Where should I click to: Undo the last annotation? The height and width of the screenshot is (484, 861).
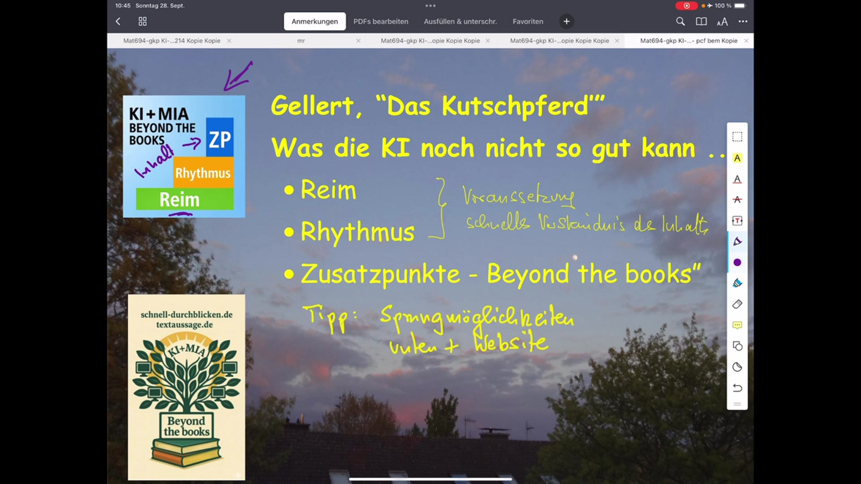[x=737, y=388]
